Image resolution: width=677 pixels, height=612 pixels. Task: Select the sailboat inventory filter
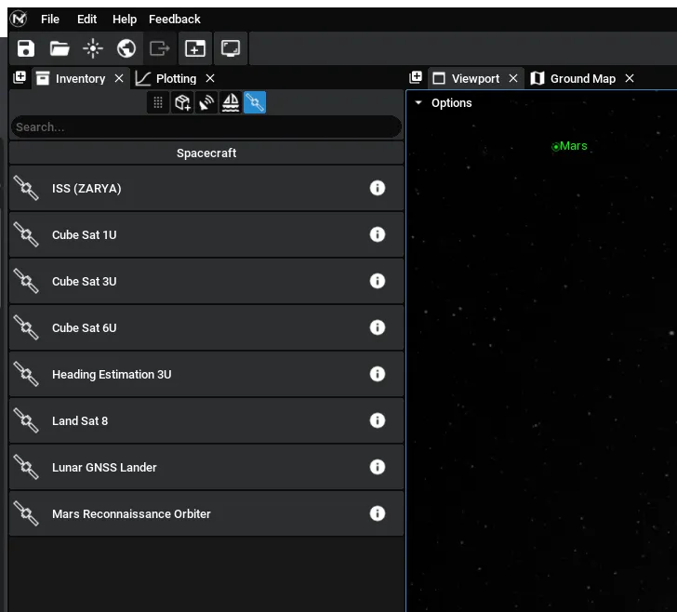231,102
